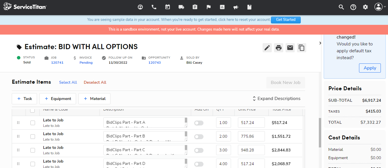Click the Part A unit price field

click(x=251, y=123)
